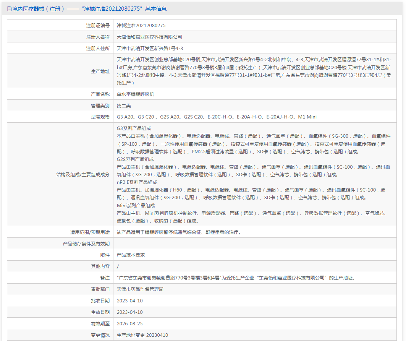Select model list starting with G3 A20
The width and height of the screenshot is (406, 341).
(x=217, y=117)
